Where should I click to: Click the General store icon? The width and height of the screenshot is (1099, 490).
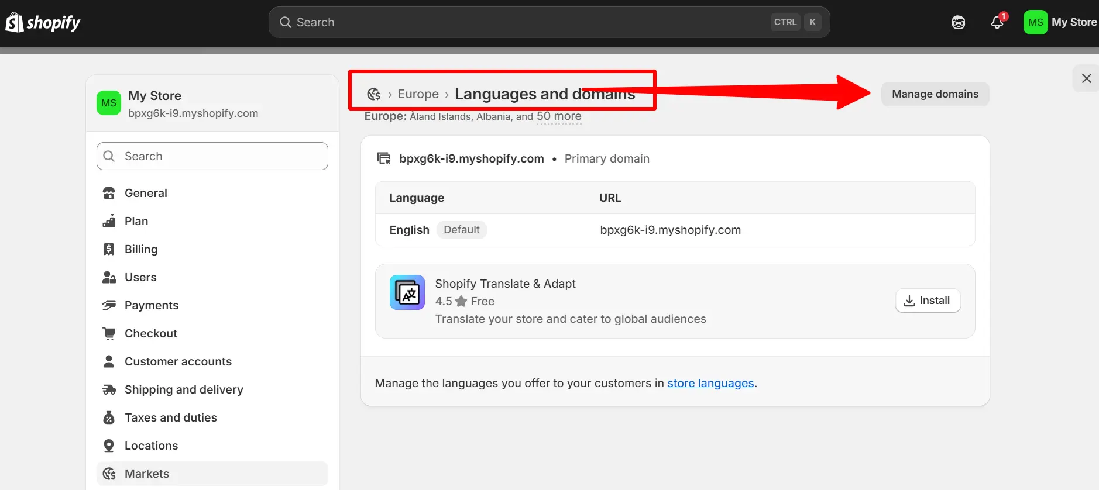click(x=109, y=193)
